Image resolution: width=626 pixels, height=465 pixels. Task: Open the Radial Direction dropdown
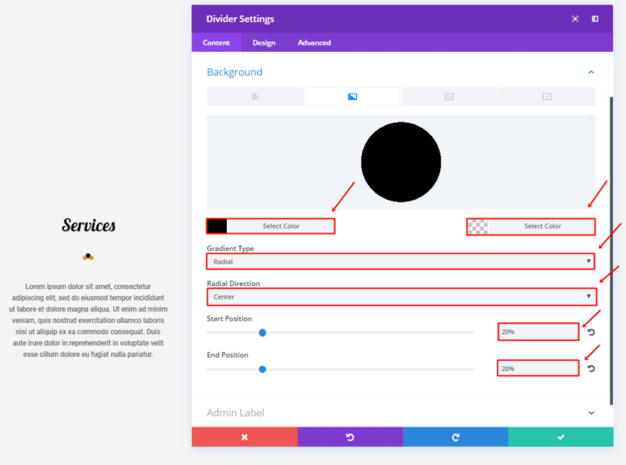[401, 296]
